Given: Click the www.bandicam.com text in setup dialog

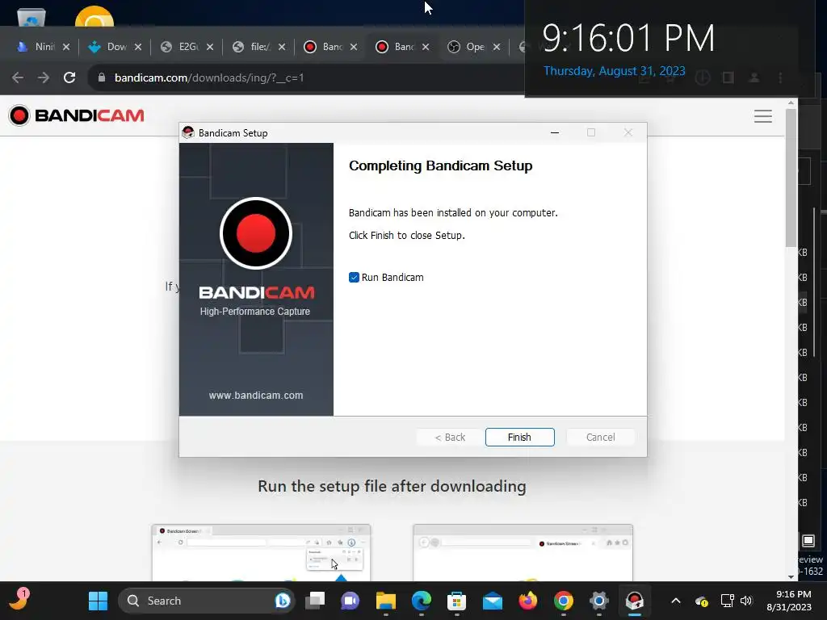Looking at the screenshot, I should [x=256, y=396].
